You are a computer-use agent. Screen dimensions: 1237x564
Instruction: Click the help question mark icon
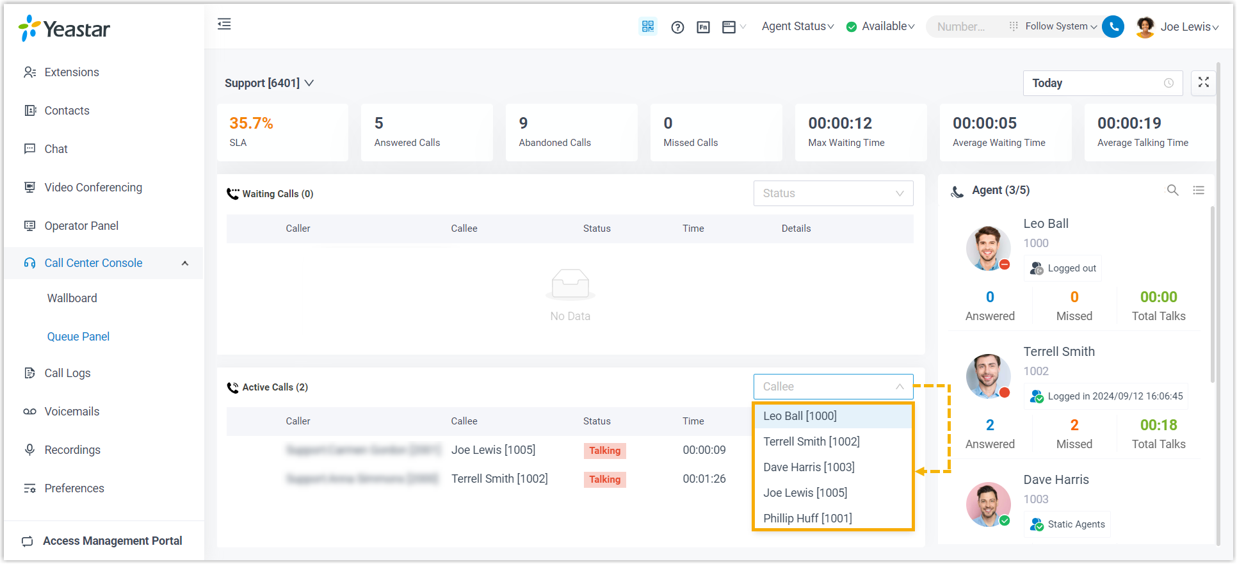[677, 27]
